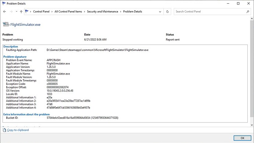Click the Report sent status text
254x143 pixels.
pyautogui.click(x=173, y=39)
